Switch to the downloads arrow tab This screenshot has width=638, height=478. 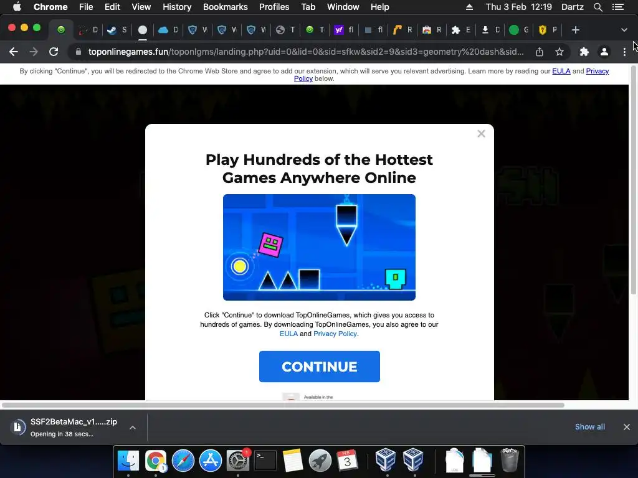(490, 30)
